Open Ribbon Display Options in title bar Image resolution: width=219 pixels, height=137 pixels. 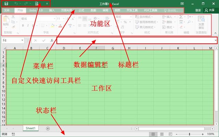(x=182, y=4)
